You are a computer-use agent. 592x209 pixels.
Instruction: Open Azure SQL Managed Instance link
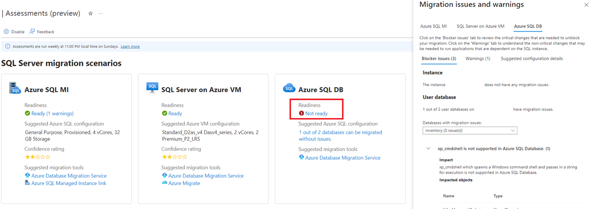pos(69,183)
